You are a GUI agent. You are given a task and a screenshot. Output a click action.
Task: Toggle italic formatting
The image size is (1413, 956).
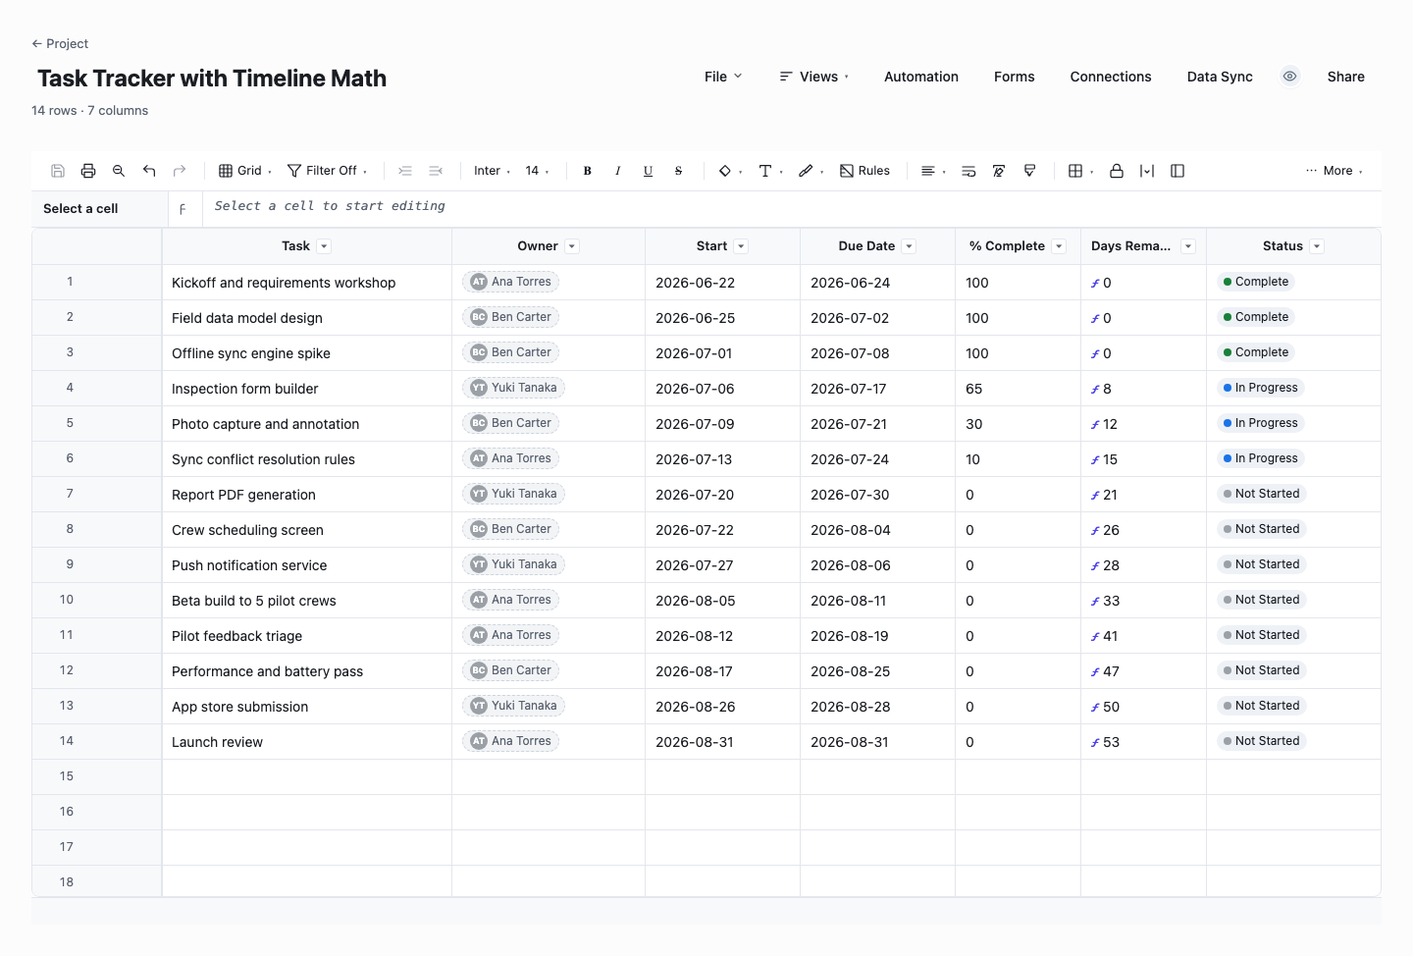click(618, 171)
